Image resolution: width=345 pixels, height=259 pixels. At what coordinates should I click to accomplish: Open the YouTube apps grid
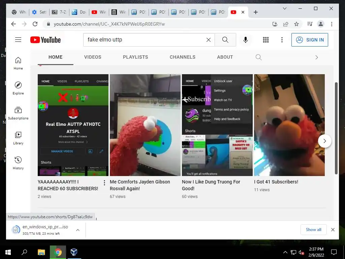(x=266, y=40)
